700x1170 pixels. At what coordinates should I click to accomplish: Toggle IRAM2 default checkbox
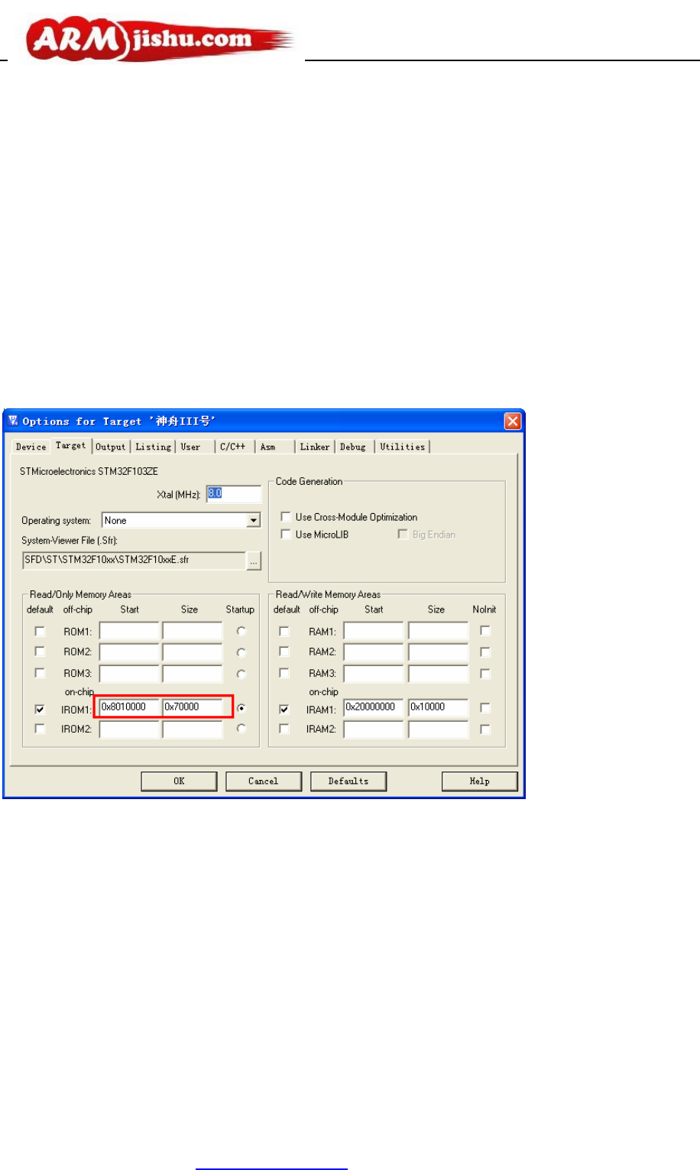[284, 729]
